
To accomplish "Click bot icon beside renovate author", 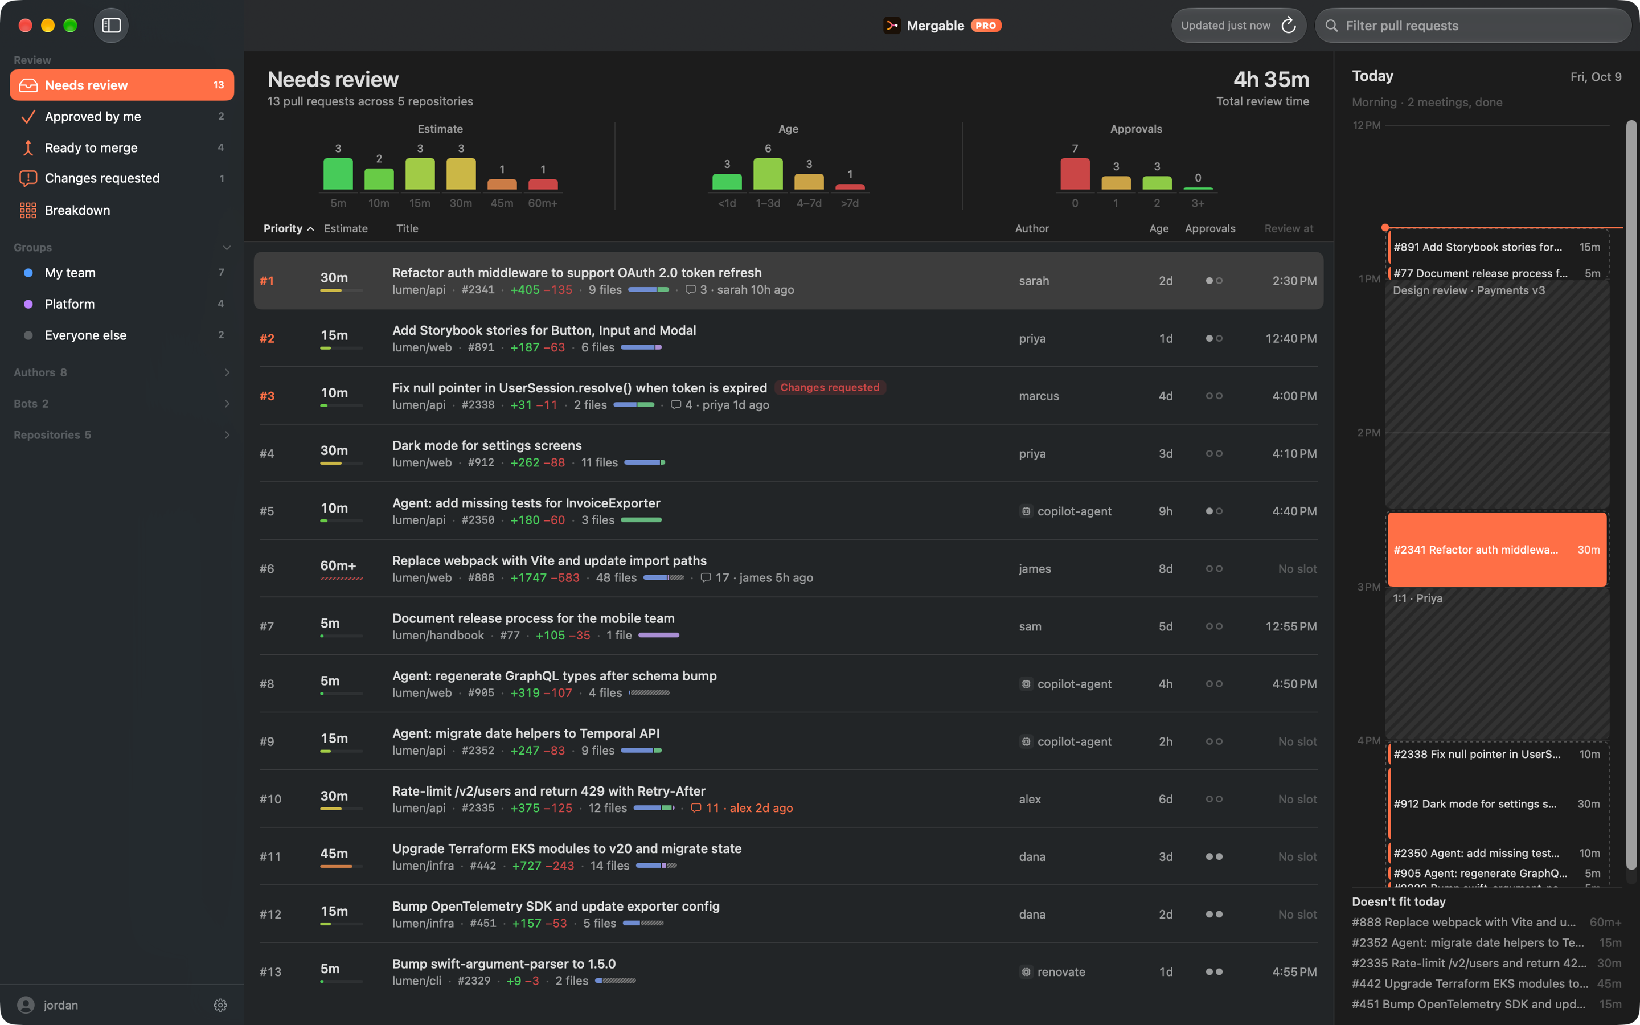I will tap(1026, 972).
